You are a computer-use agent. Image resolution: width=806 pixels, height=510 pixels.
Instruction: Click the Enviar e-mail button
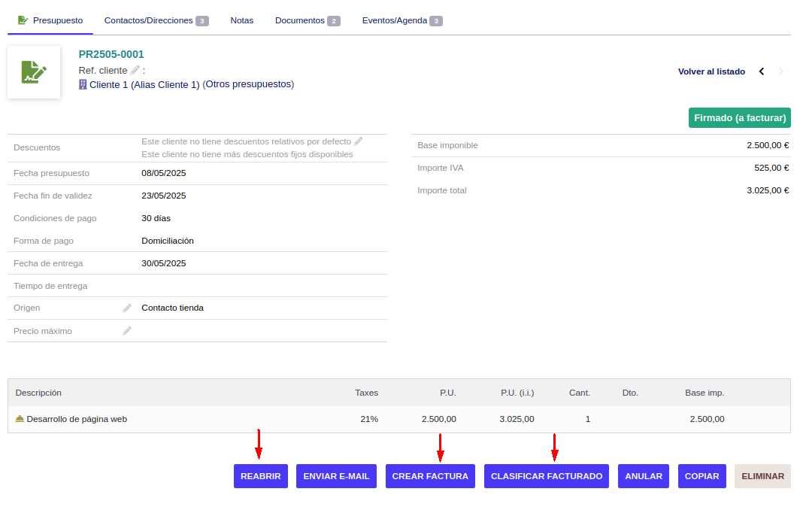pyautogui.click(x=336, y=476)
